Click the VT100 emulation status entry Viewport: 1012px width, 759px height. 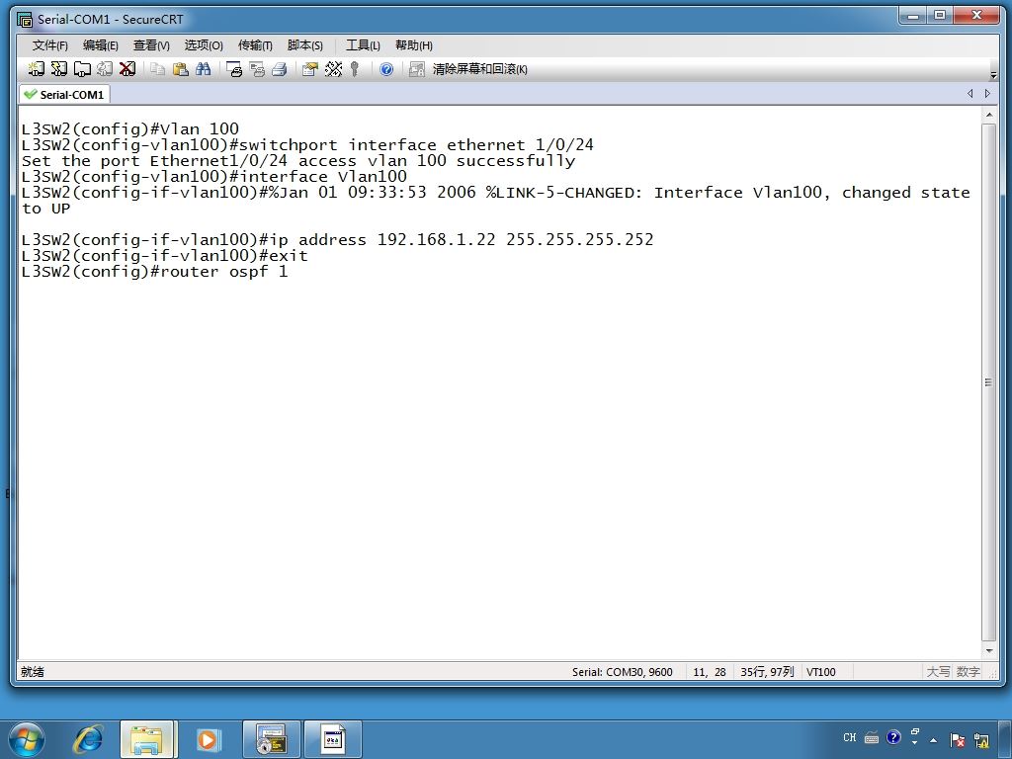click(x=820, y=672)
